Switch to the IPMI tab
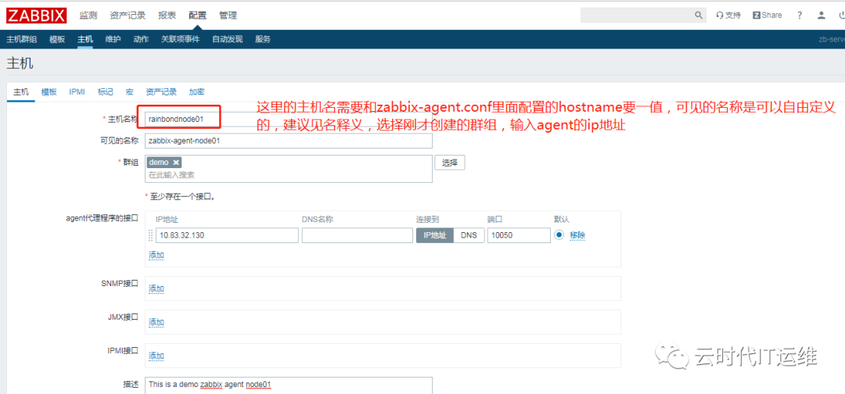Viewport: 845px width, 394px height. pyautogui.click(x=77, y=92)
